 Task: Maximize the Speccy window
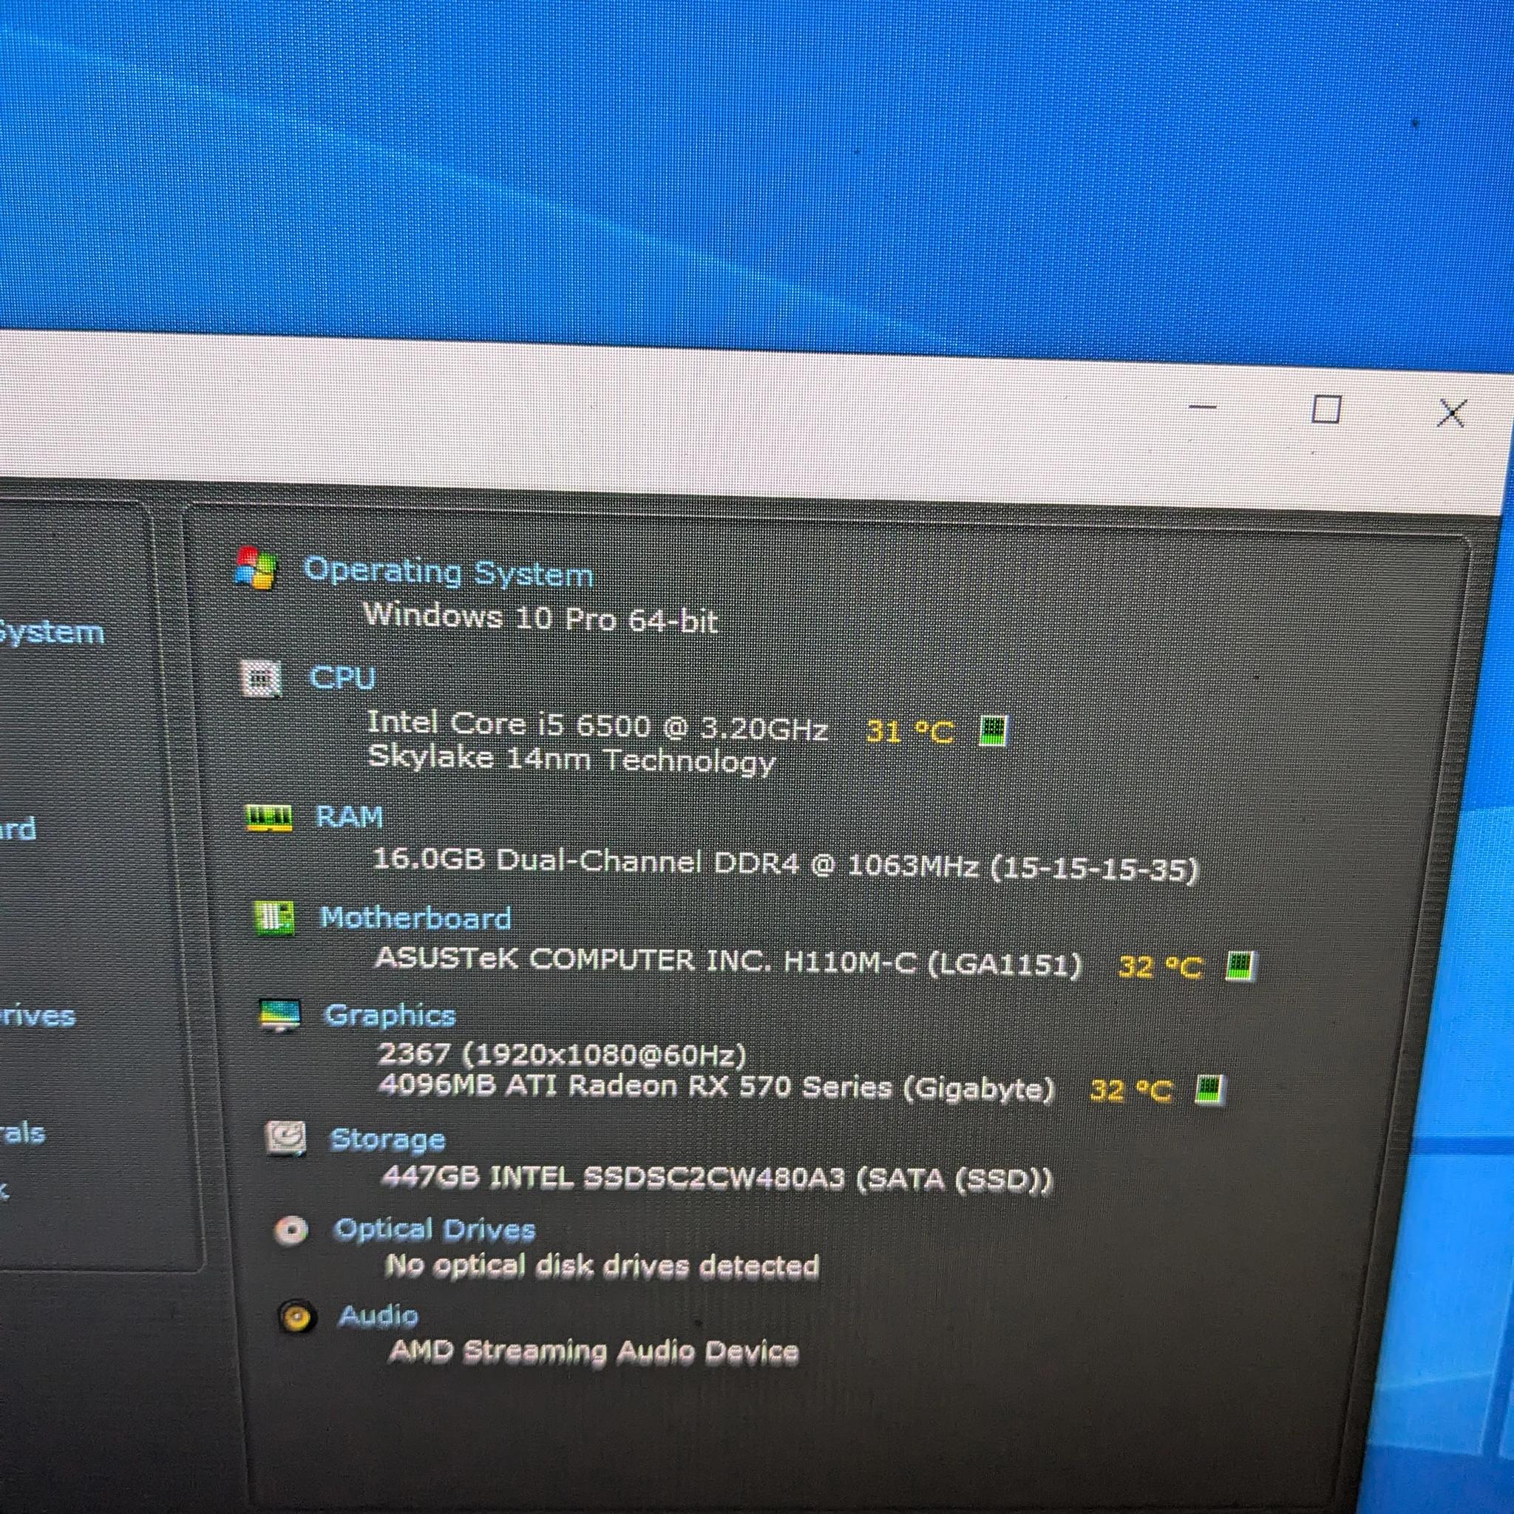point(1326,409)
